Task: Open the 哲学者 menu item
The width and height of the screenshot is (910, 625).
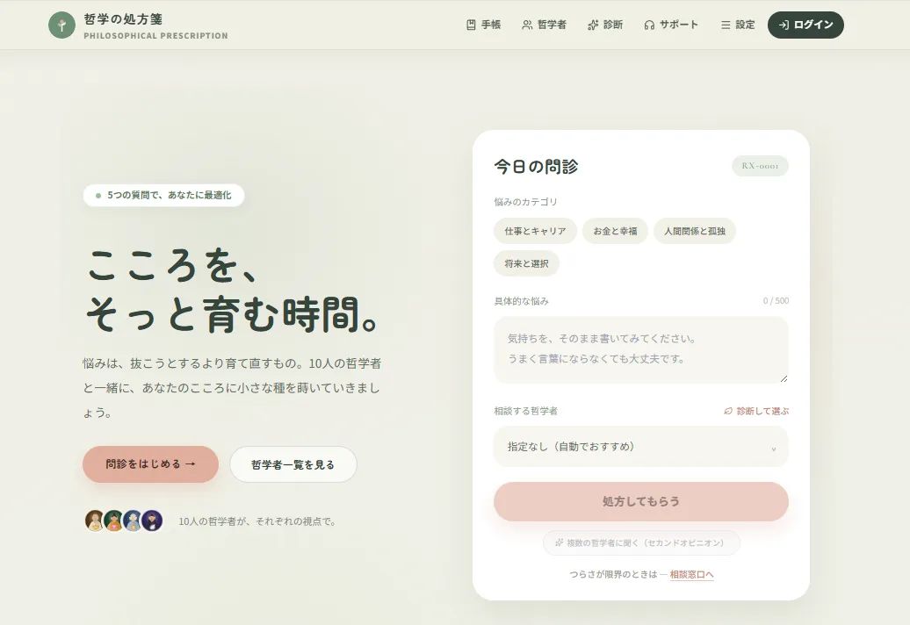Action: (544, 25)
